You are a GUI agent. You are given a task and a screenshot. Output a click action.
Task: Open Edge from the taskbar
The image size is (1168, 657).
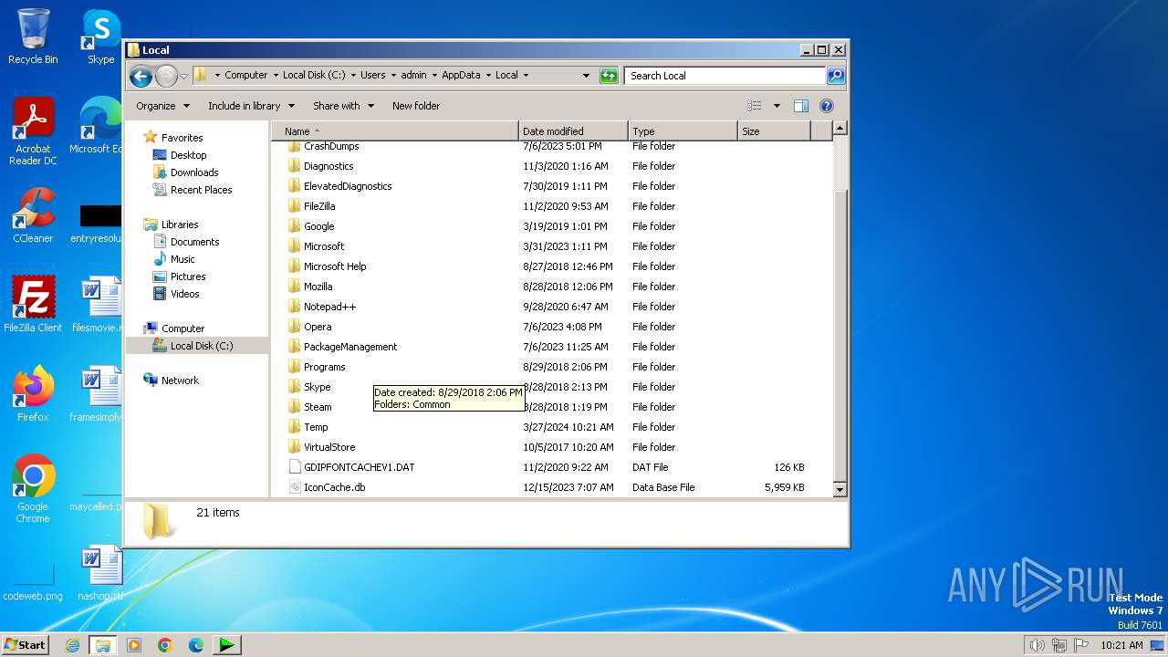click(x=195, y=645)
